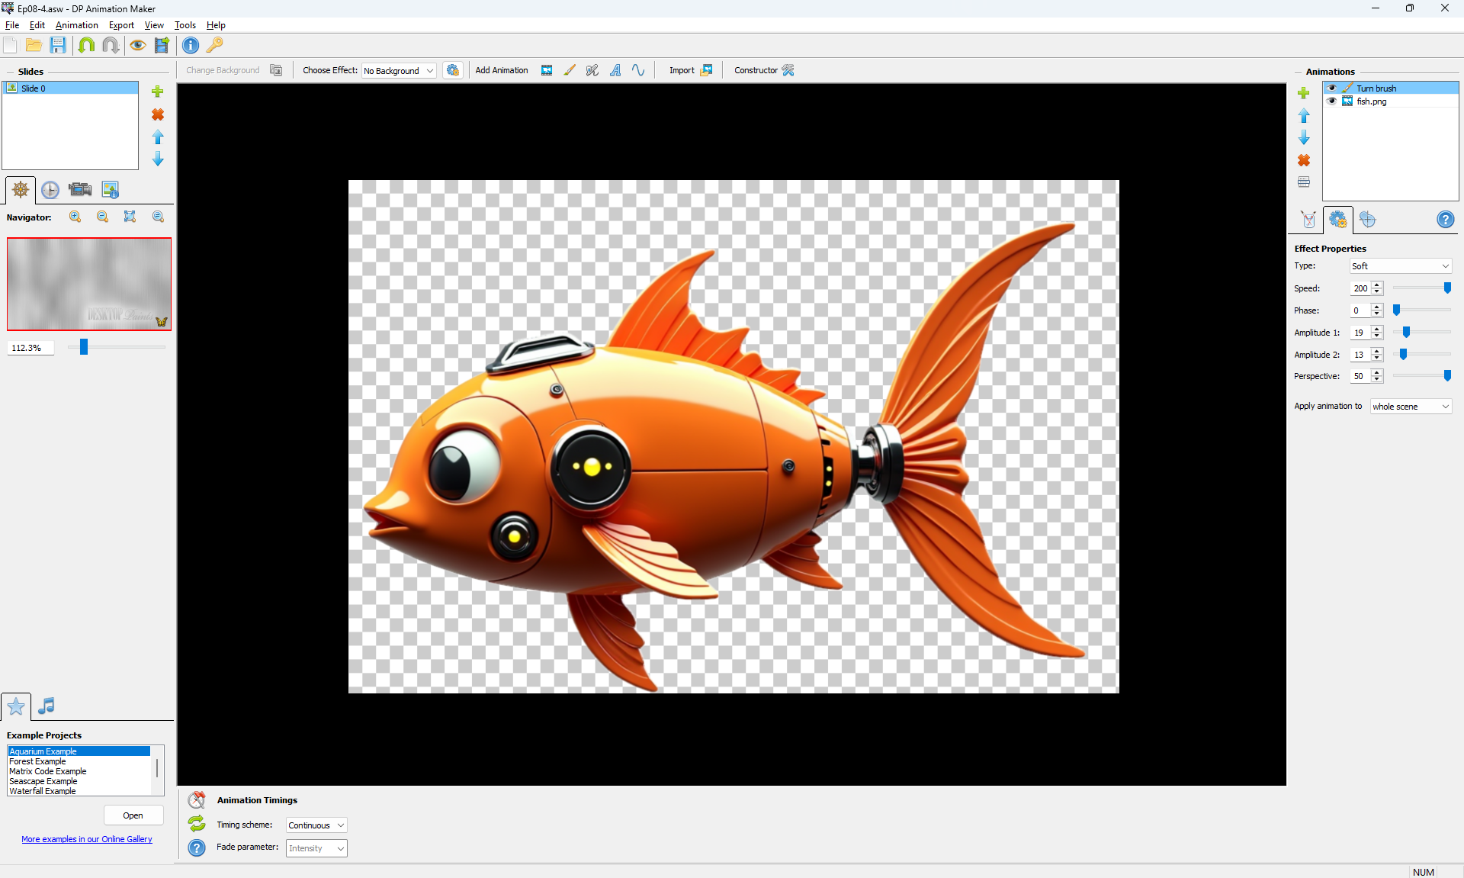The width and height of the screenshot is (1464, 878).
Task: Toggle visibility of Turn brush animation
Action: pos(1332,88)
